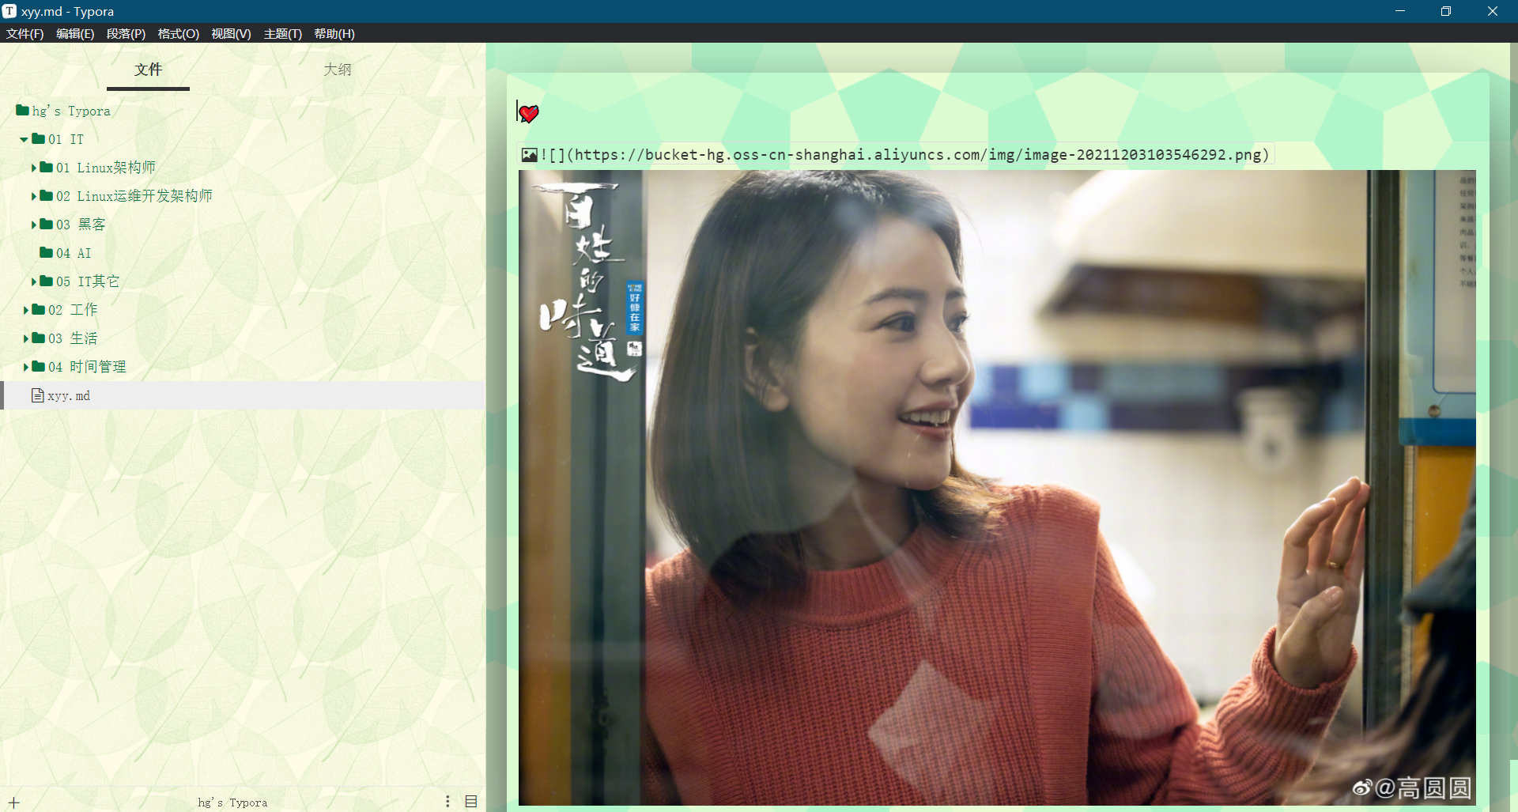Switch to the 大纲 sidebar tab

coord(338,70)
